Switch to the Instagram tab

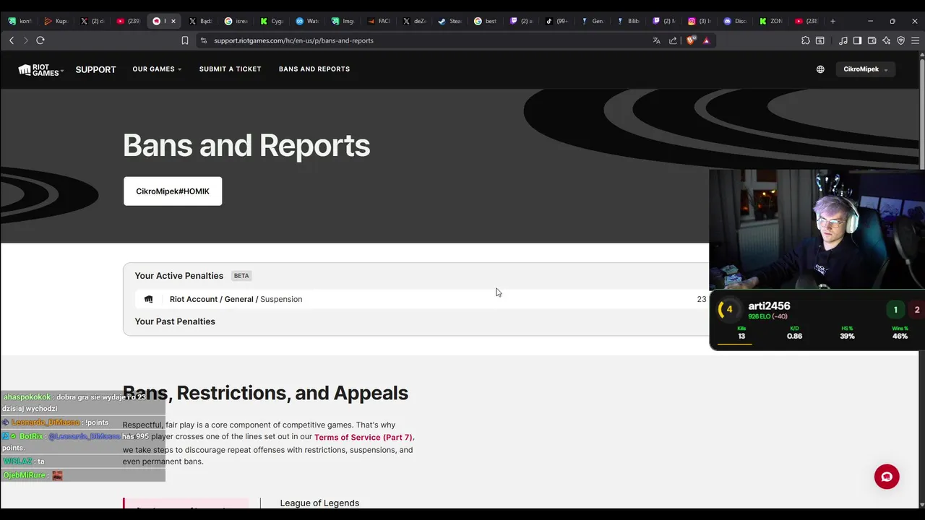click(x=700, y=21)
